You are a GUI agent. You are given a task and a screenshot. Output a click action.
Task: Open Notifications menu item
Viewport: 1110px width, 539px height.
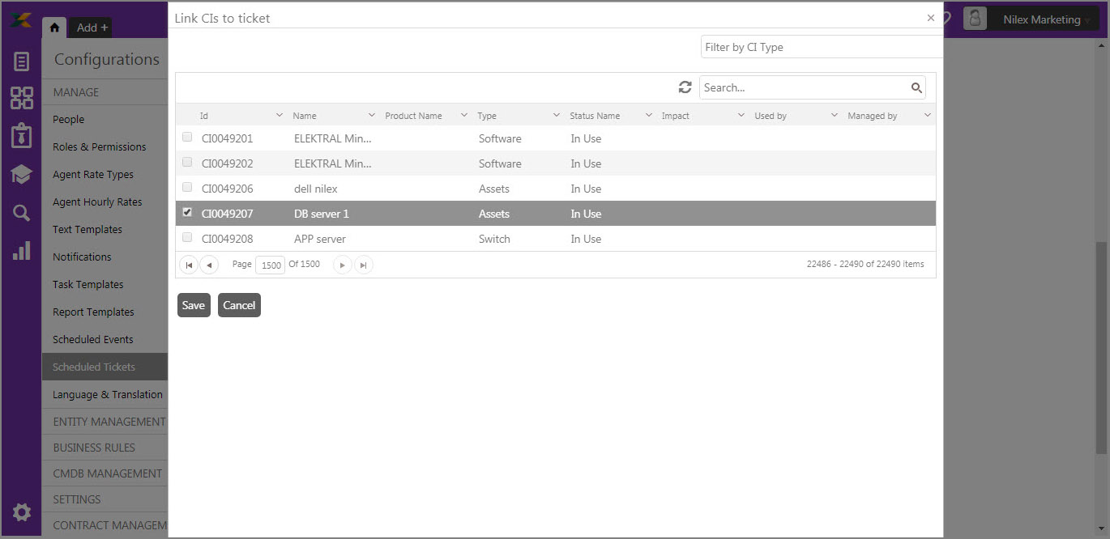(82, 257)
